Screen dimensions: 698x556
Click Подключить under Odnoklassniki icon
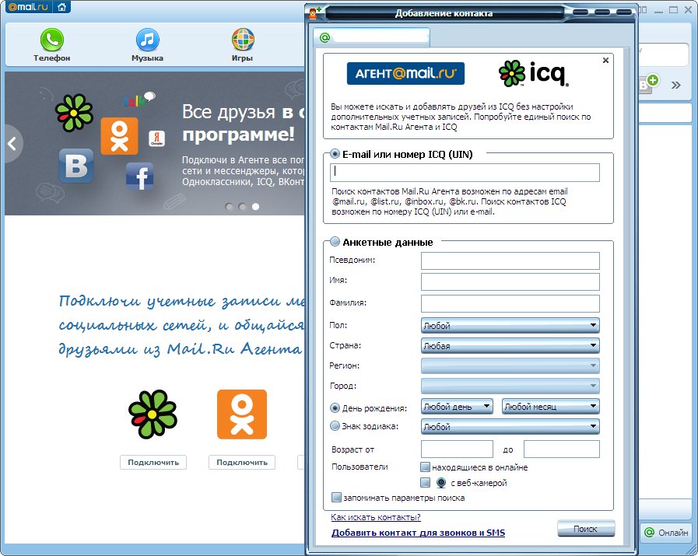242,462
